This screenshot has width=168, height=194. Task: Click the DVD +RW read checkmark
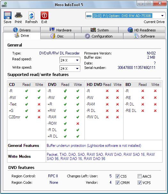click(x=65, y=111)
